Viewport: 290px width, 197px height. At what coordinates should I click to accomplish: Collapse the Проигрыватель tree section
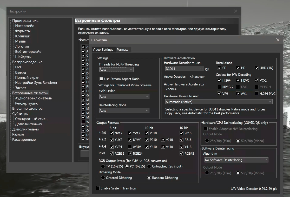(10, 21)
